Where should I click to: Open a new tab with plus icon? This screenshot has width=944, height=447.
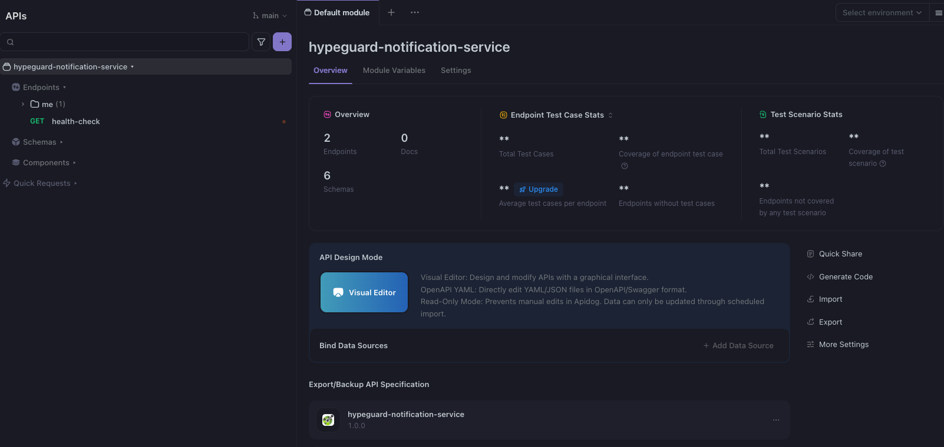391,12
